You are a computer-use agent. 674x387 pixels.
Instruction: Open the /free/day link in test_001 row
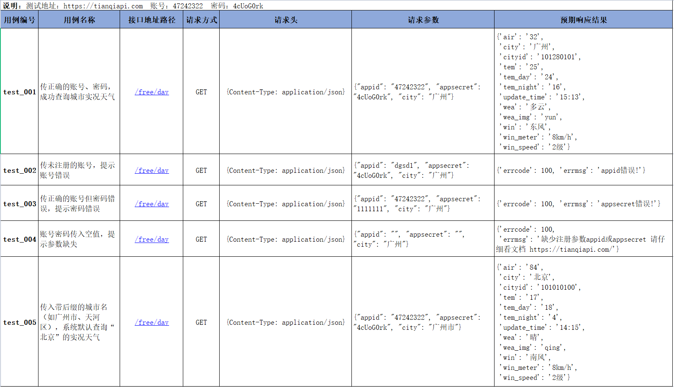(x=151, y=92)
